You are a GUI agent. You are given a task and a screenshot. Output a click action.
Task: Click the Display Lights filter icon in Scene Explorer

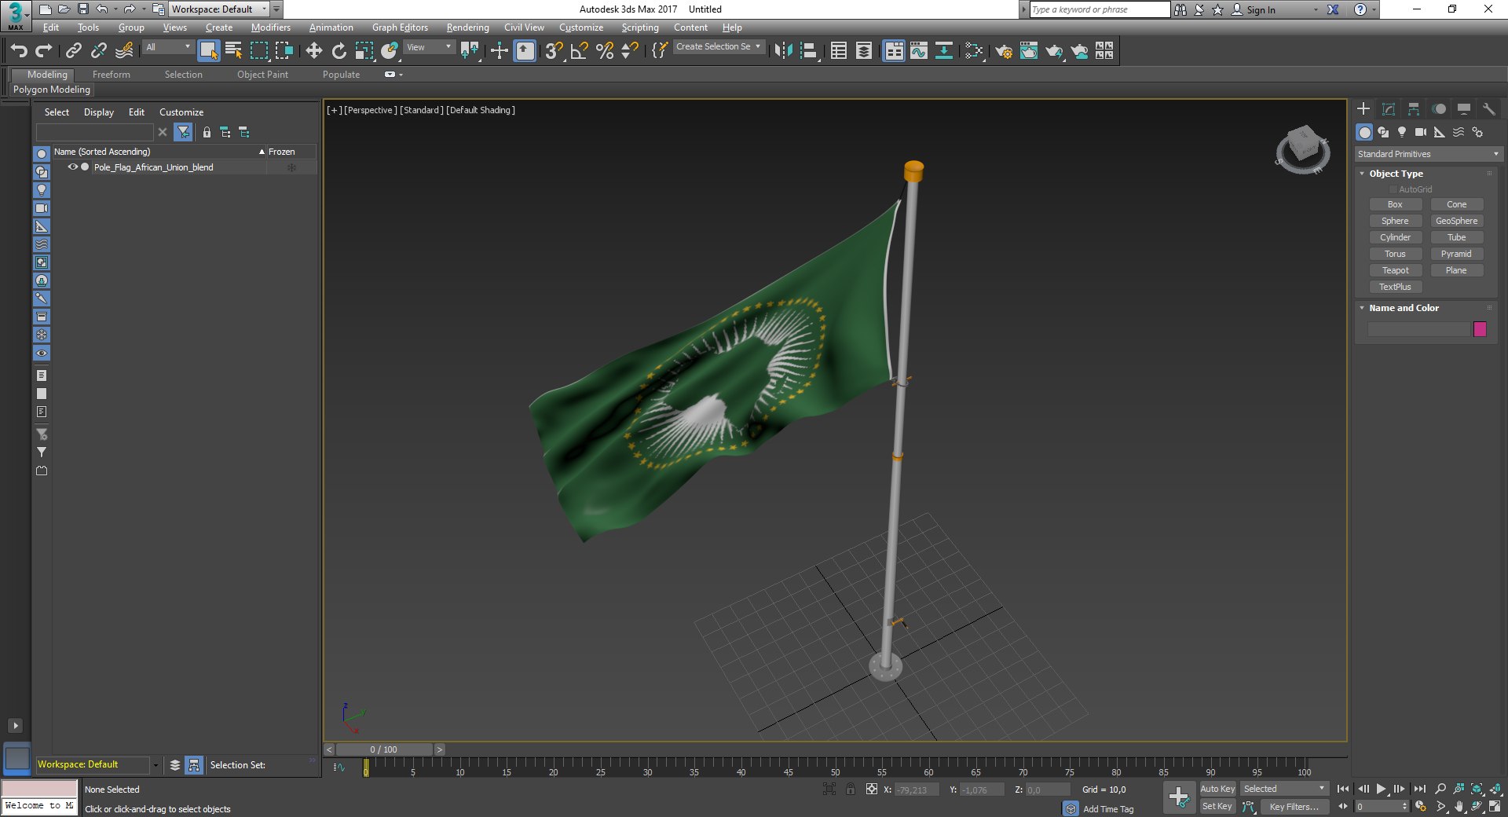(42, 190)
